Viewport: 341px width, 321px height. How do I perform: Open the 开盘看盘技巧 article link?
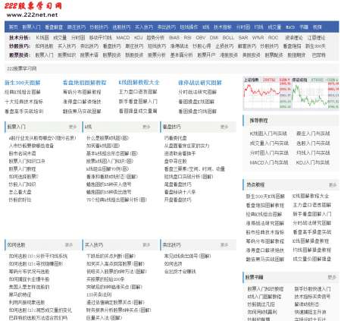tap(178, 200)
